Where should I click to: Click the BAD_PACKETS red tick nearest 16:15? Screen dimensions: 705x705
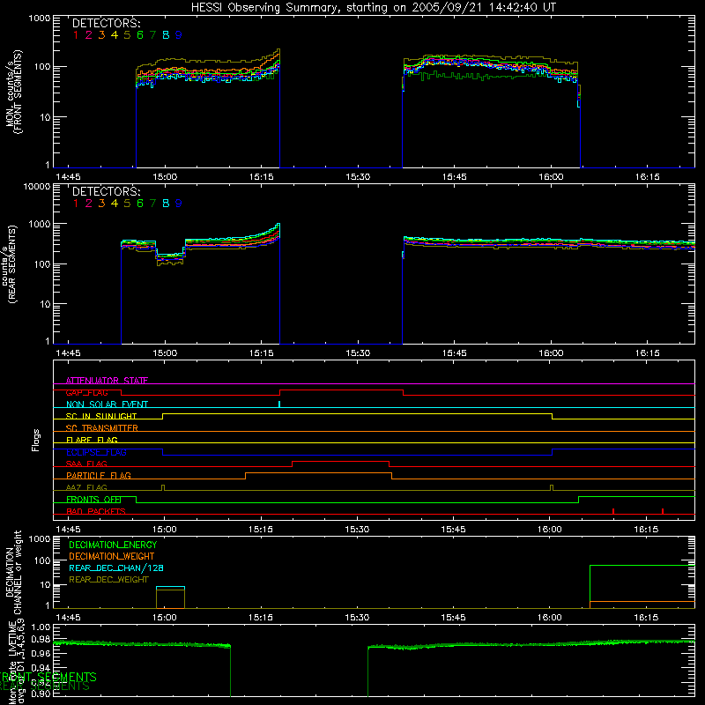[x=663, y=511]
